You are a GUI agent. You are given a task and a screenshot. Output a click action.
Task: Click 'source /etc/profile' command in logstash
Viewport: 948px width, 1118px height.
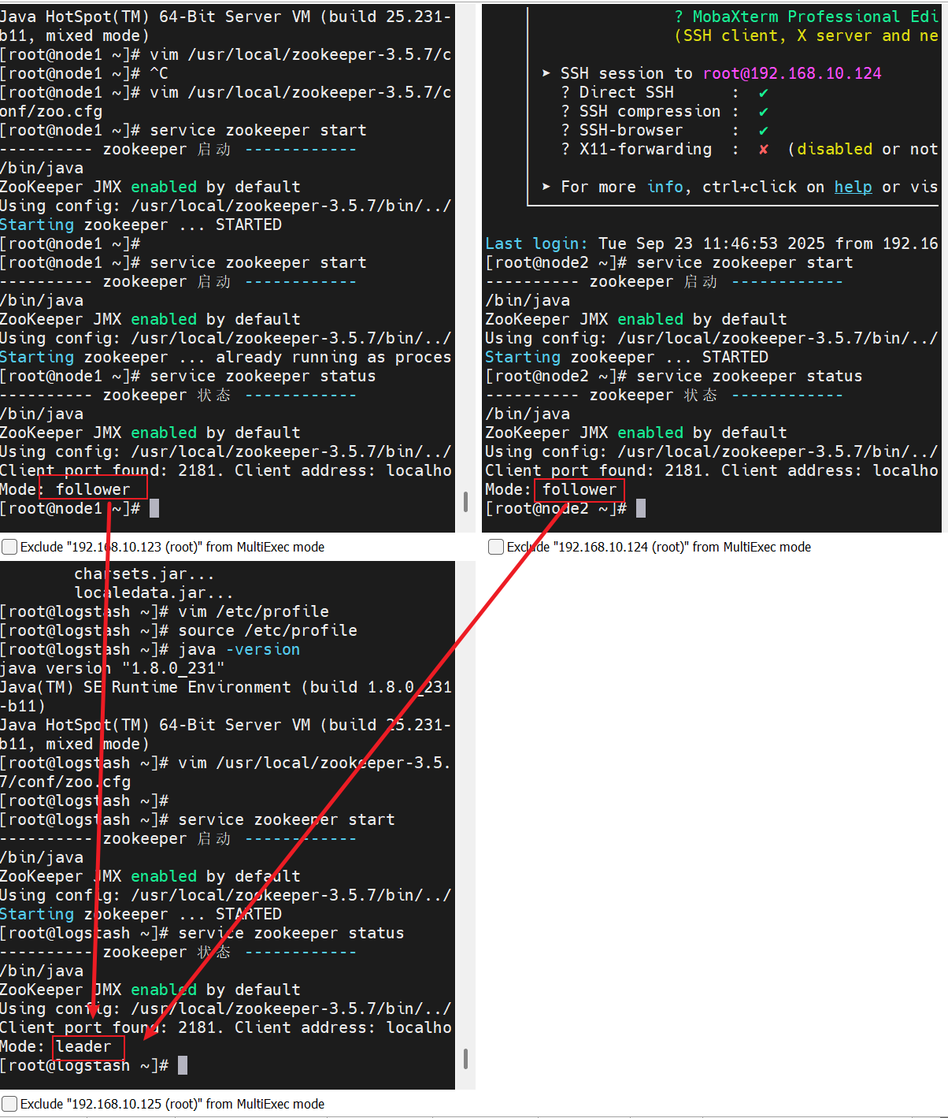coord(268,630)
